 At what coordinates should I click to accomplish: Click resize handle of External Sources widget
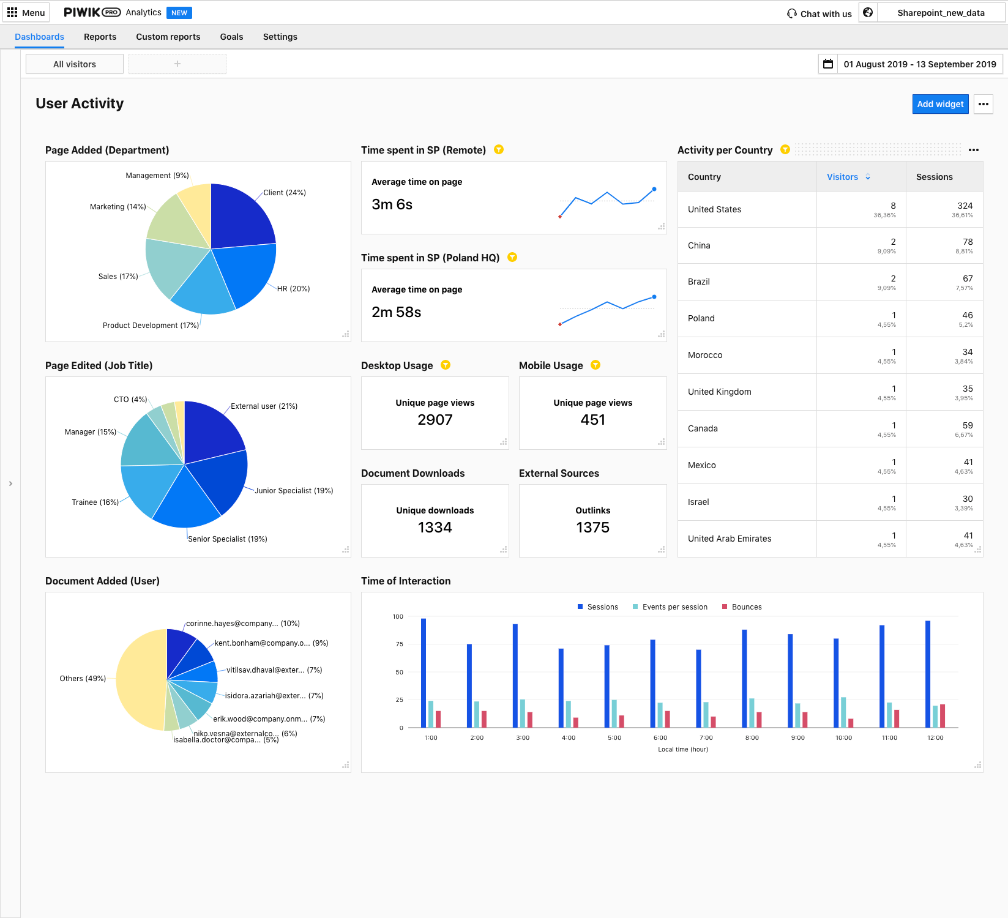(662, 550)
